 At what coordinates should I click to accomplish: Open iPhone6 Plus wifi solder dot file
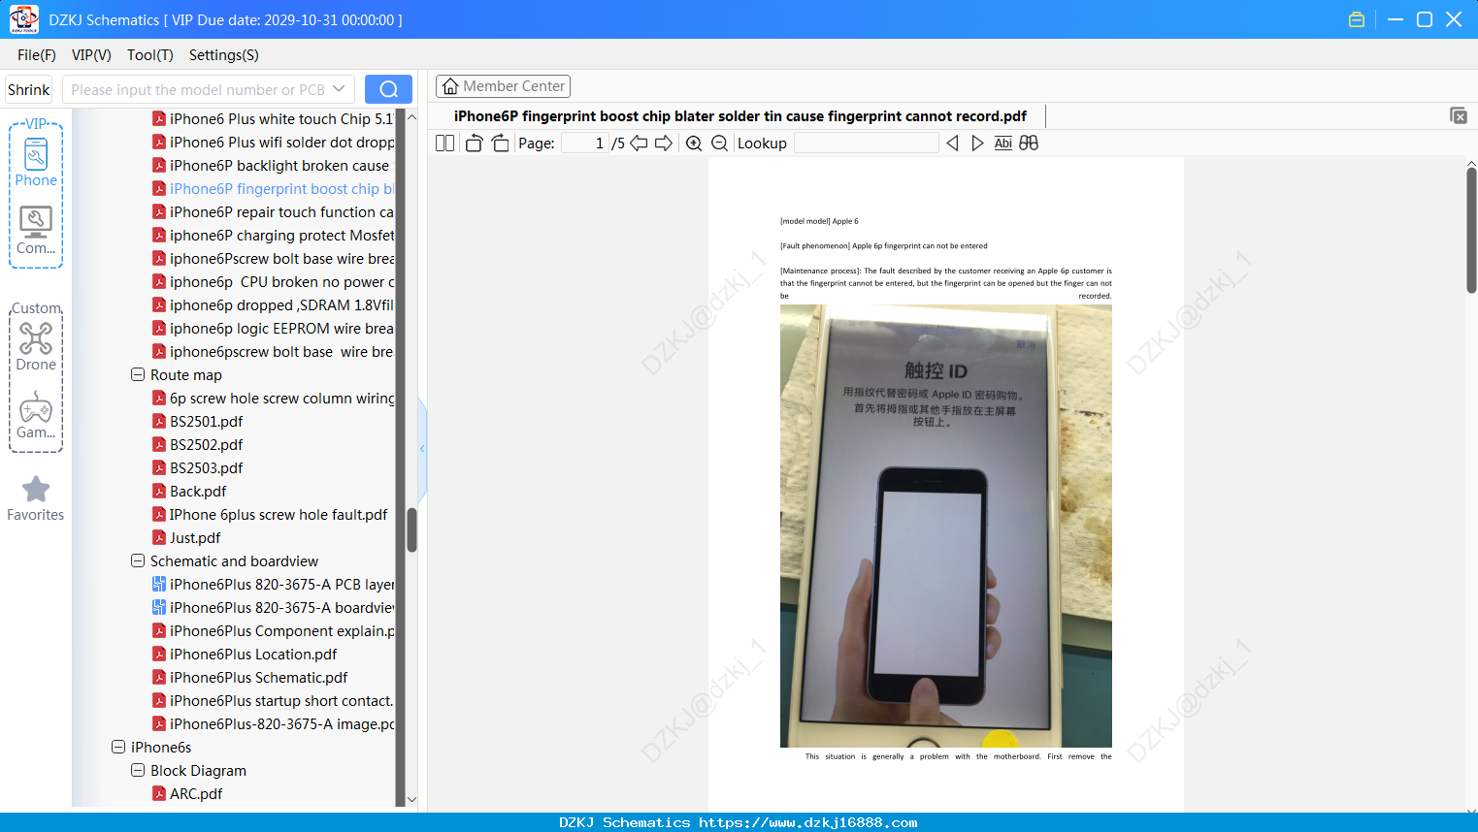(274, 142)
